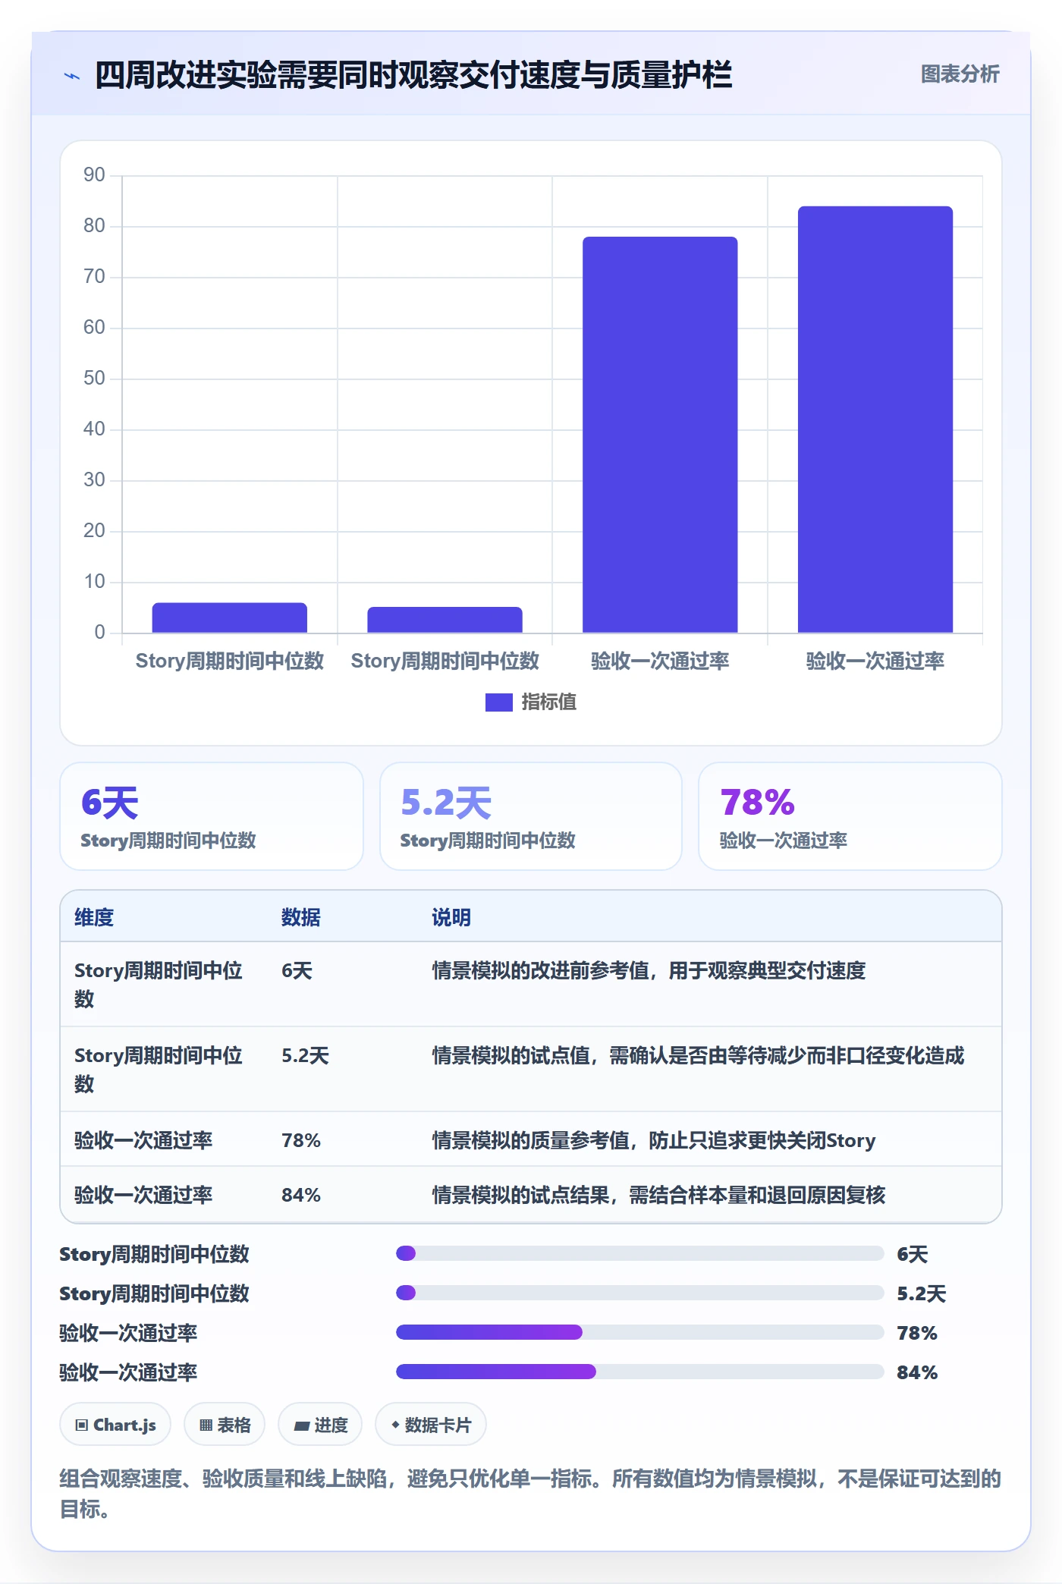
Task: Select the shorter 验收一次通过率 bar in the chart
Action: [660, 435]
